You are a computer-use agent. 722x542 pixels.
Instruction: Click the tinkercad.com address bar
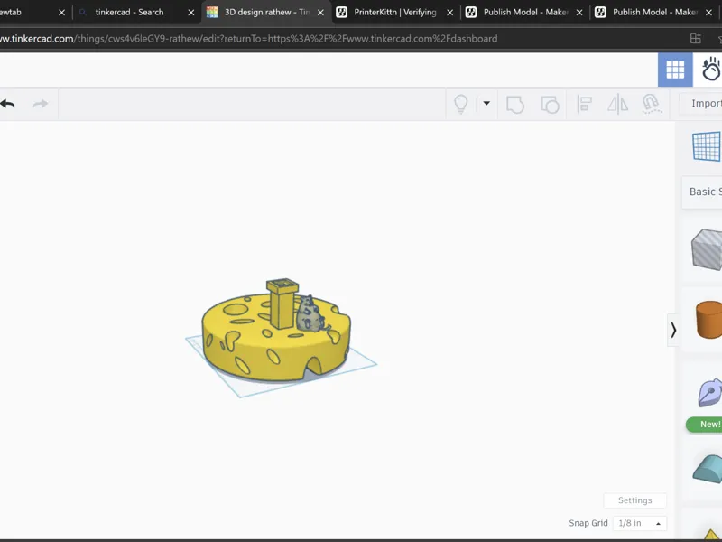[x=249, y=39]
